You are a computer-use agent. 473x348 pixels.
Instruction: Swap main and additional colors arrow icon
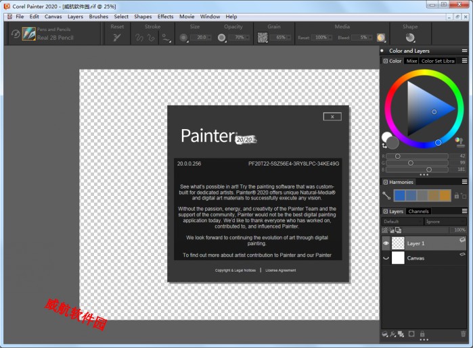(384, 146)
